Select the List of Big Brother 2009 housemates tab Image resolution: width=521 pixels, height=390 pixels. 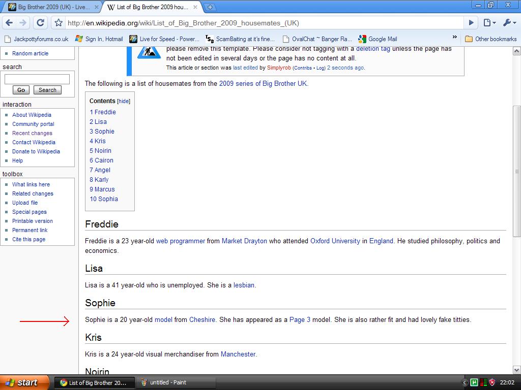(152, 7)
